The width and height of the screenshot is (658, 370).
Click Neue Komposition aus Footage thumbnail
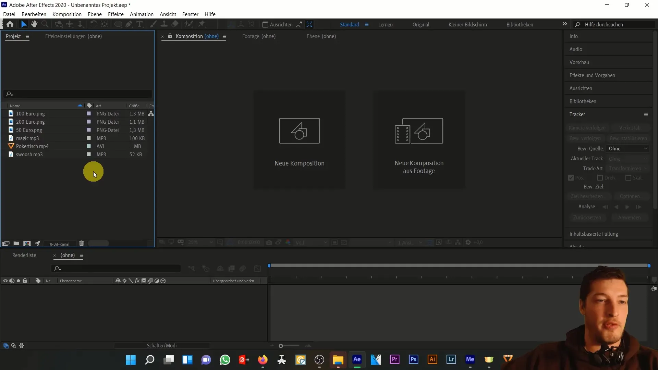coord(419,140)
